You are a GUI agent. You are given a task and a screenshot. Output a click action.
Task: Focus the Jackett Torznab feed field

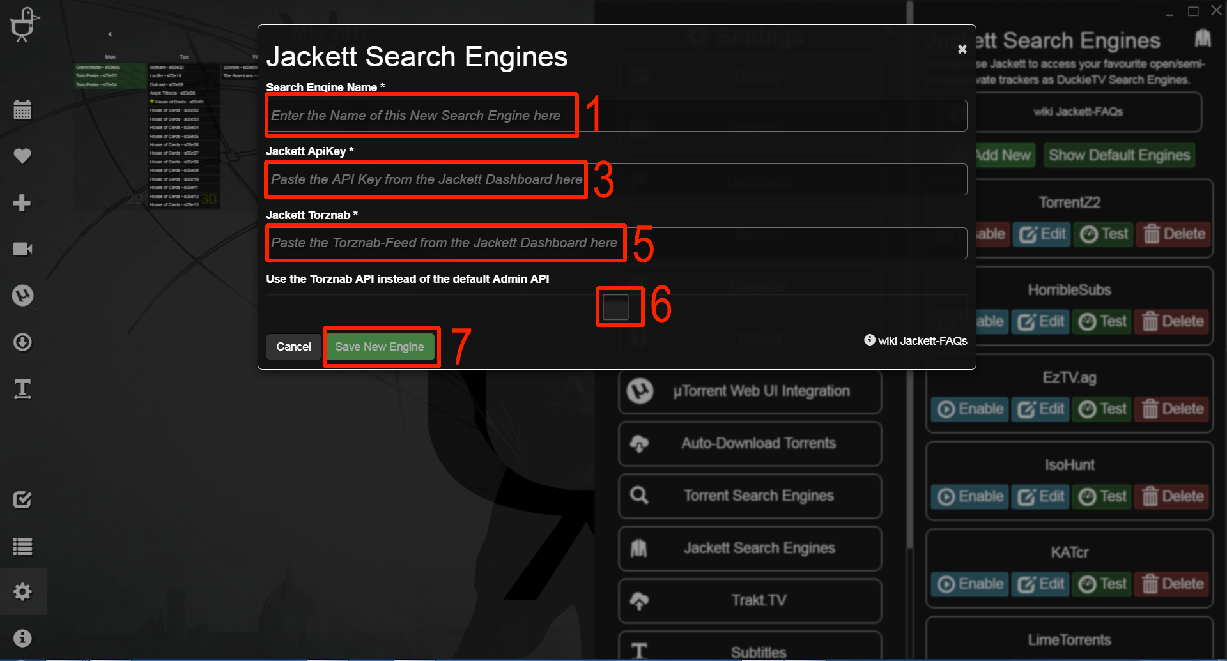(x=616, y=243)
